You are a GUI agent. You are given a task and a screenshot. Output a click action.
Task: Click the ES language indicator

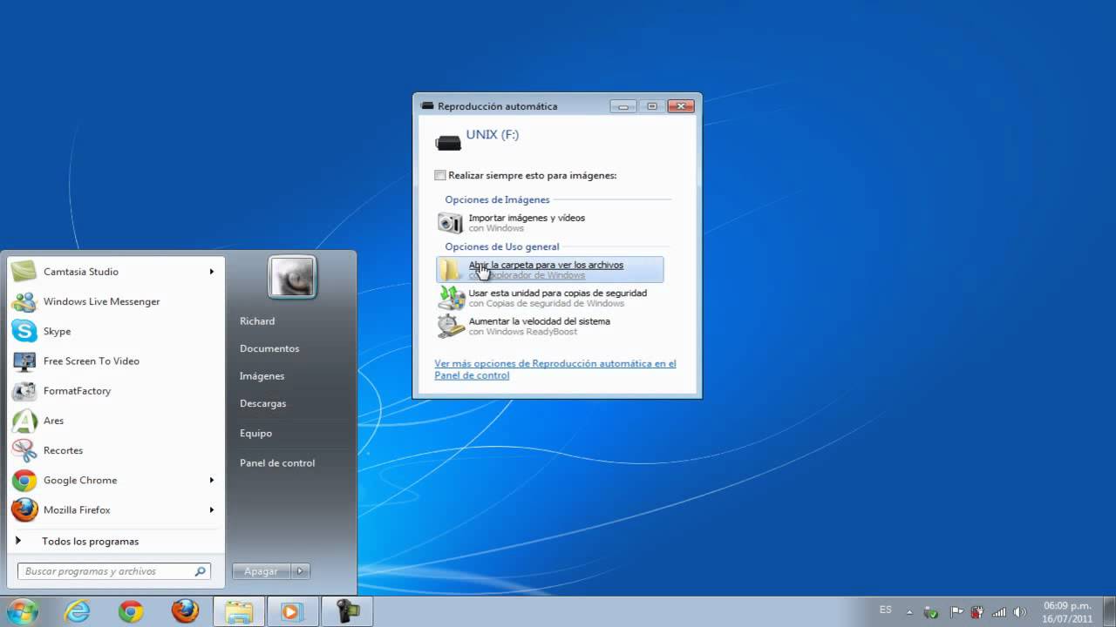[886, 610]
